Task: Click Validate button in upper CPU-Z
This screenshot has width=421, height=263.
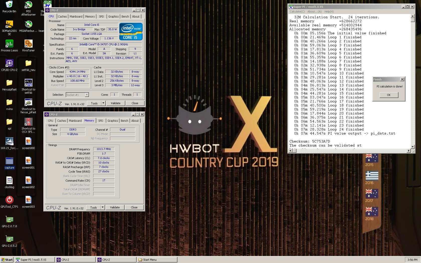Action: 116,103
